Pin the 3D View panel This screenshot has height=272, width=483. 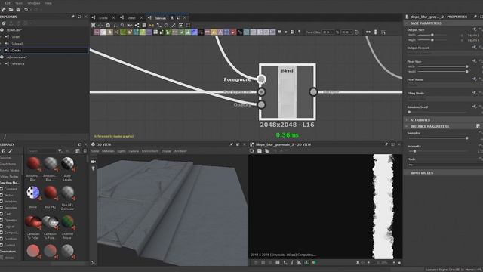coord(232,144)
